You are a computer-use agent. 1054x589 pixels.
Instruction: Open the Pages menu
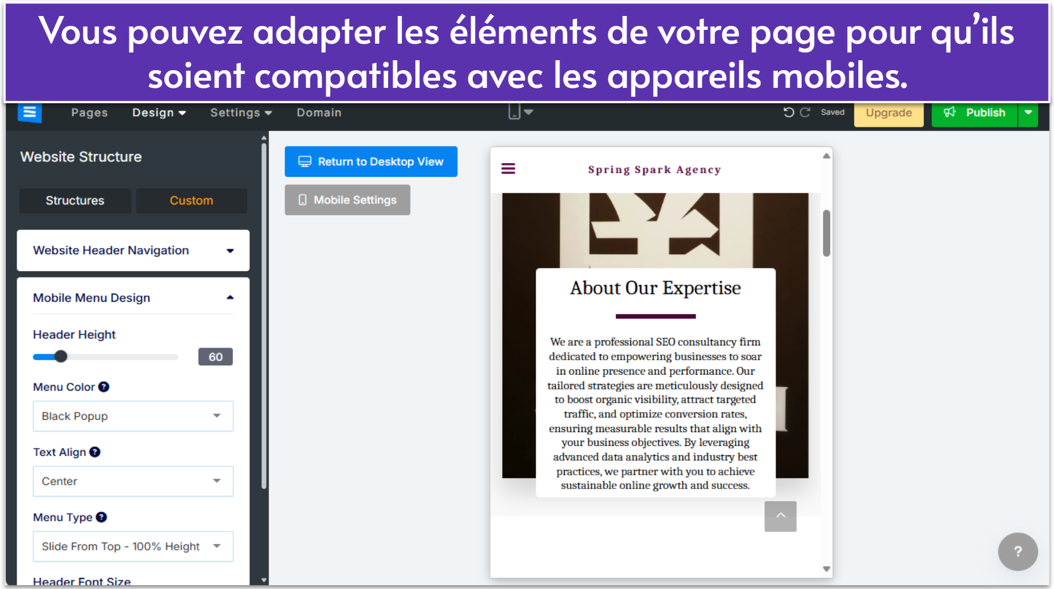[89, 113]
